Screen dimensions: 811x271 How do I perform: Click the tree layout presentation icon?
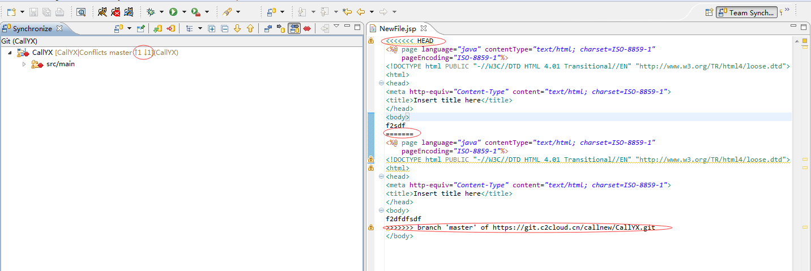click(189, 28)
